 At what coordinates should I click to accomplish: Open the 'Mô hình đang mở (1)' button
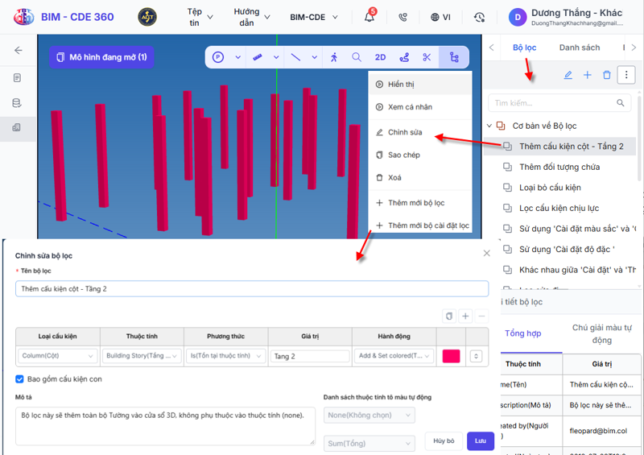click(101, 57)
